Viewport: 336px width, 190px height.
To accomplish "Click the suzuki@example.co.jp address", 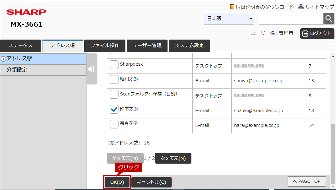I will (258, 111).
